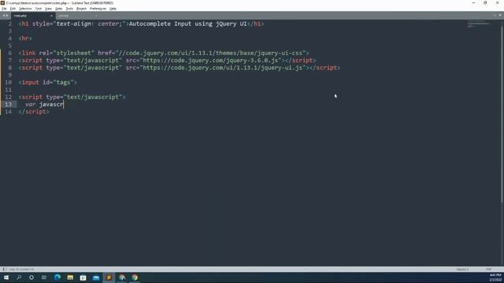The height and width of the screenshot is (283, 504).
Task: Open the Project menu
Action: coord(81,9)
